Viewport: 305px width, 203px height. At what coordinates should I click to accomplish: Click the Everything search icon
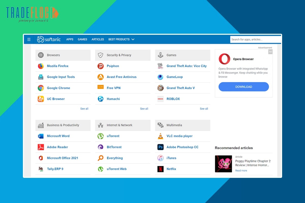point(101,158)
